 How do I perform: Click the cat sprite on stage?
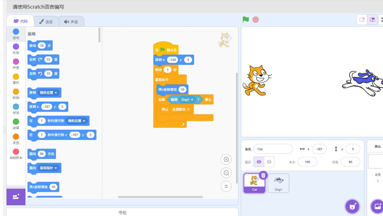[257, 80]
